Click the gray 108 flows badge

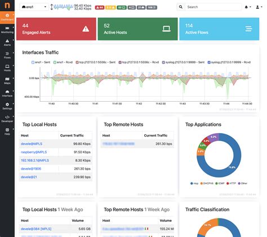pos(152,7)
